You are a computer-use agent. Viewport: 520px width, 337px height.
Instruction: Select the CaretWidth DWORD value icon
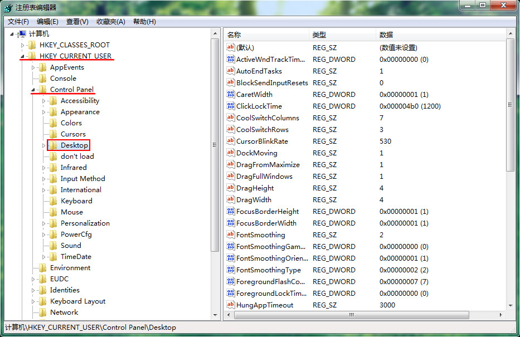231,94
